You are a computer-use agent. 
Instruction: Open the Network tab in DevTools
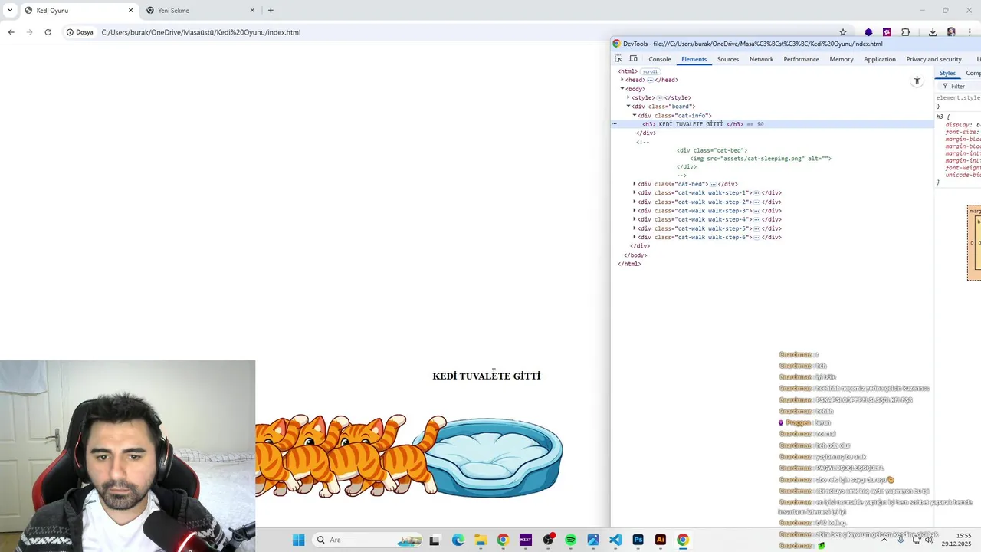tap(761, 59)
